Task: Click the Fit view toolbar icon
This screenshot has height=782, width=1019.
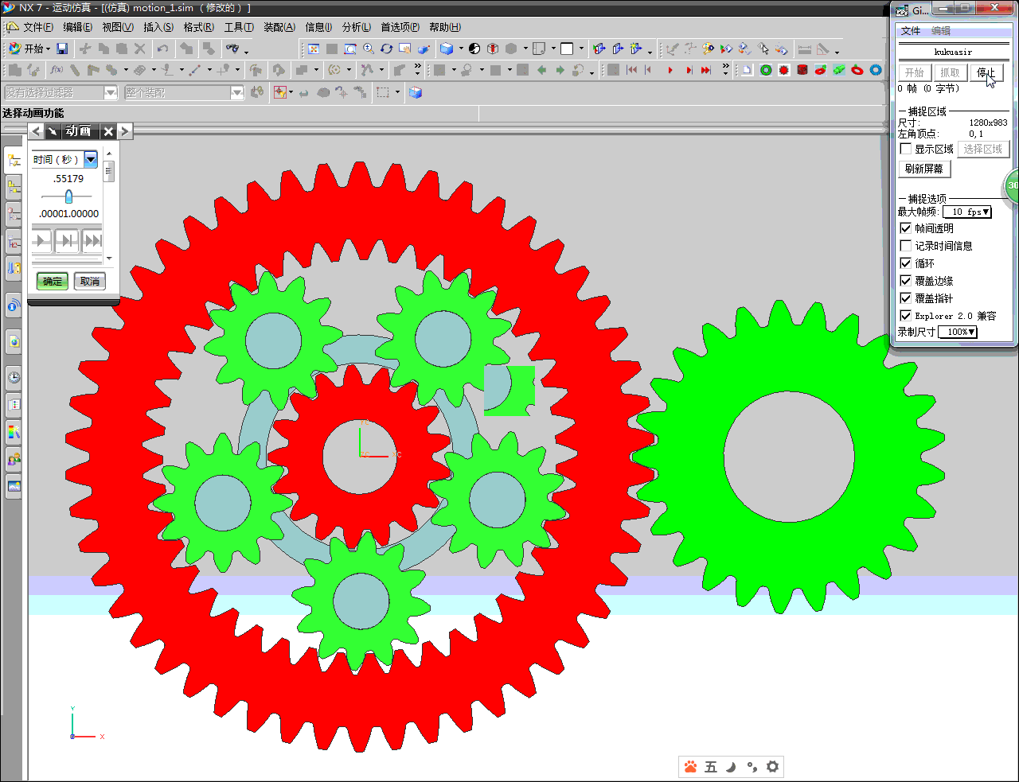Action: 314,49
